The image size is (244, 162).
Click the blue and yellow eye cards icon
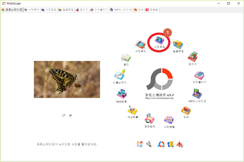point(170,144)
